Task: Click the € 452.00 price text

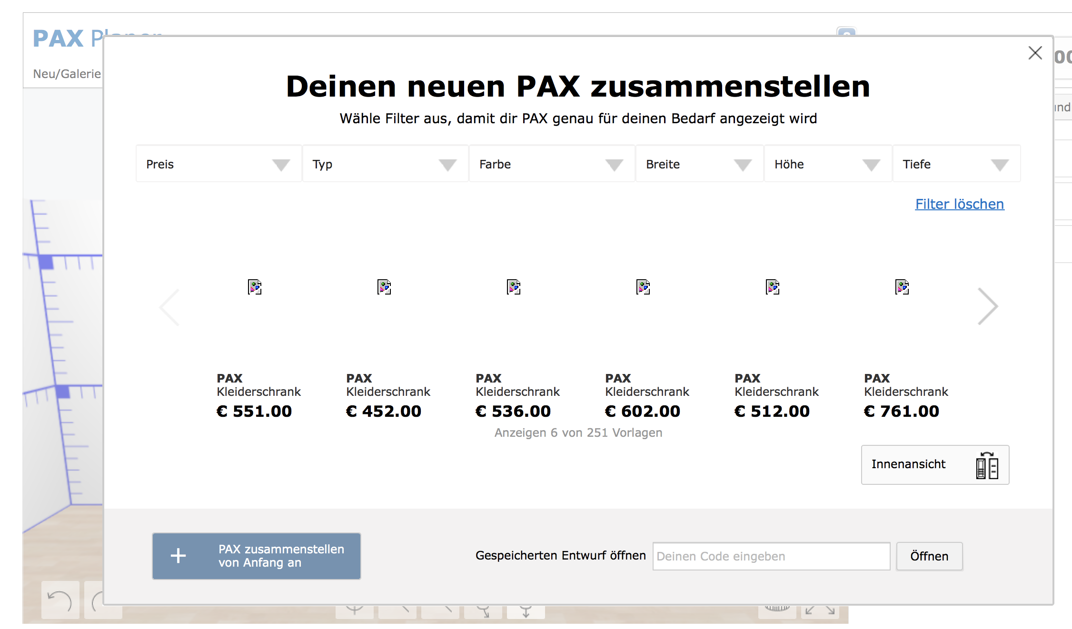Action: pos(384,411)
